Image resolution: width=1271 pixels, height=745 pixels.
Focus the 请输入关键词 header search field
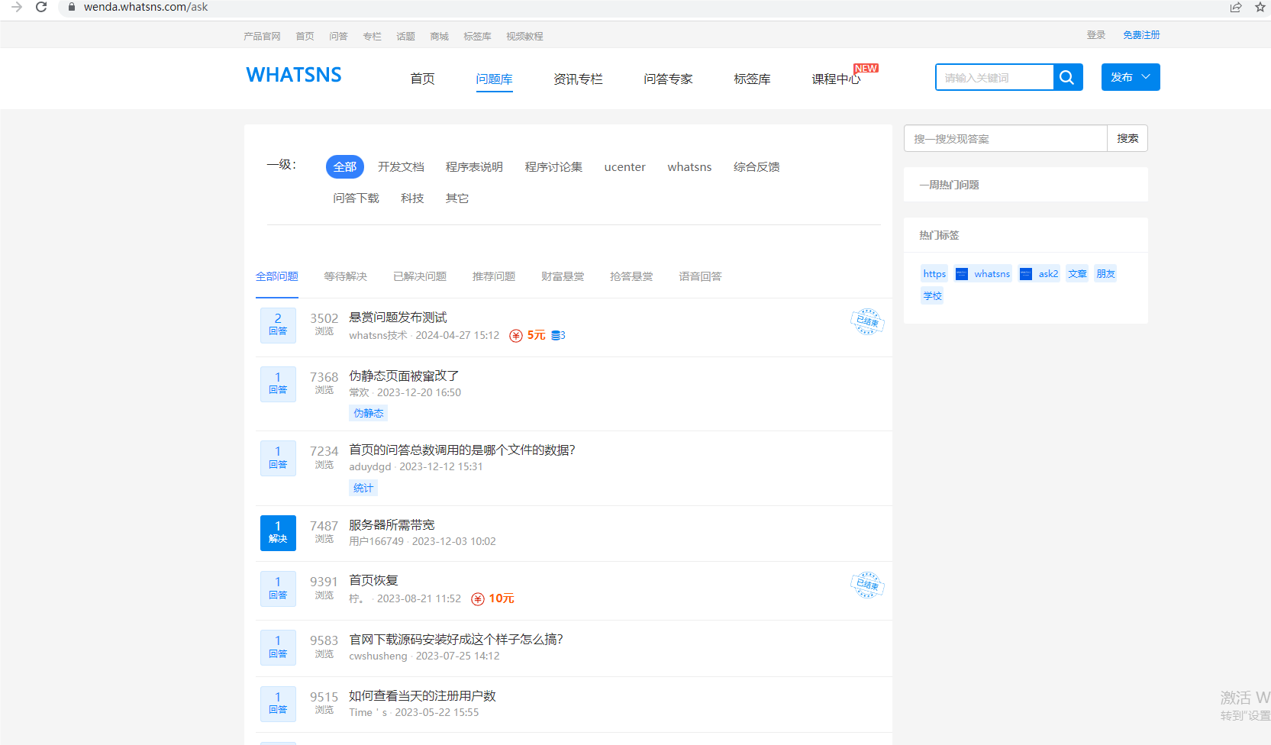click(x=995, y=77)
